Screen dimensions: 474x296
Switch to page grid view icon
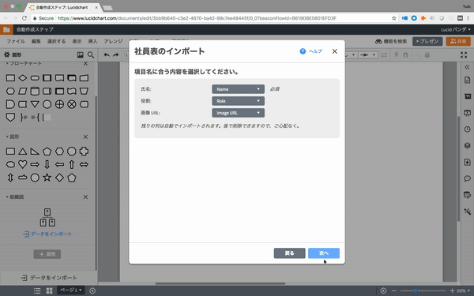pyautogui.click(x=49, y=290)
